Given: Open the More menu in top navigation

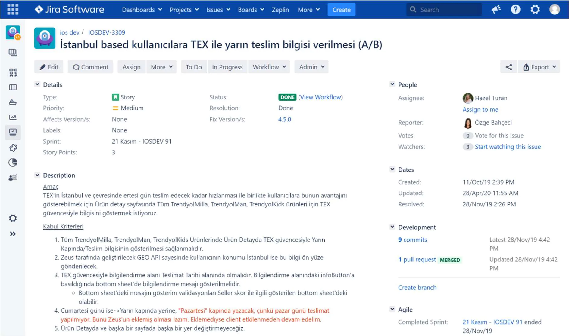Looking at the screenshot, I should [309, 10].
